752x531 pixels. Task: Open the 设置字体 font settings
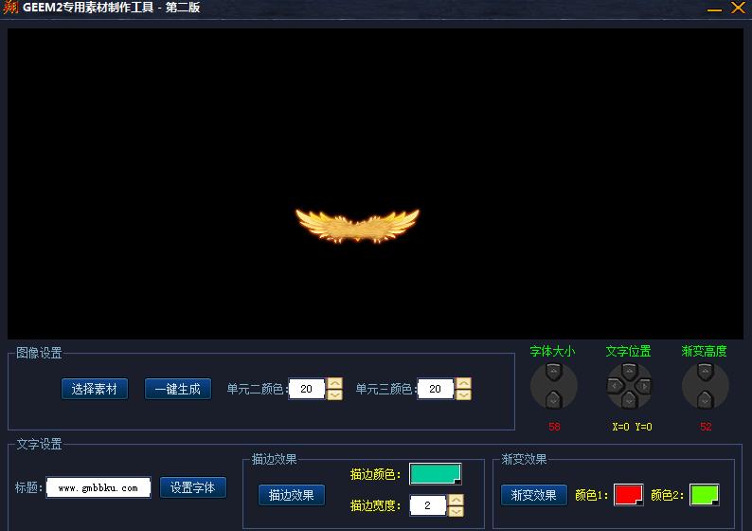[x=193, y=487]
